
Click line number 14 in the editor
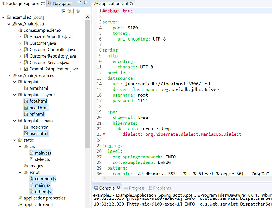[99, 84]
